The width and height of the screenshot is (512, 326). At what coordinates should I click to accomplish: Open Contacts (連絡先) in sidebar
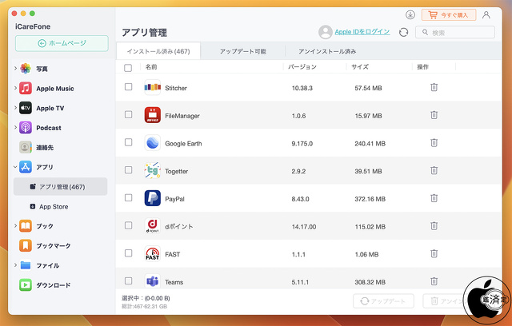coord(26,147)
